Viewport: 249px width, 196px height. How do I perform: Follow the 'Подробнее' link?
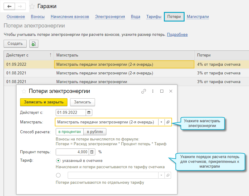click(x=177, y=35)
